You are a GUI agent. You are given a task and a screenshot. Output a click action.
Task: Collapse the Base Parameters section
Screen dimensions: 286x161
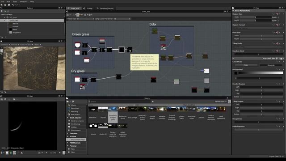(233, 11)
